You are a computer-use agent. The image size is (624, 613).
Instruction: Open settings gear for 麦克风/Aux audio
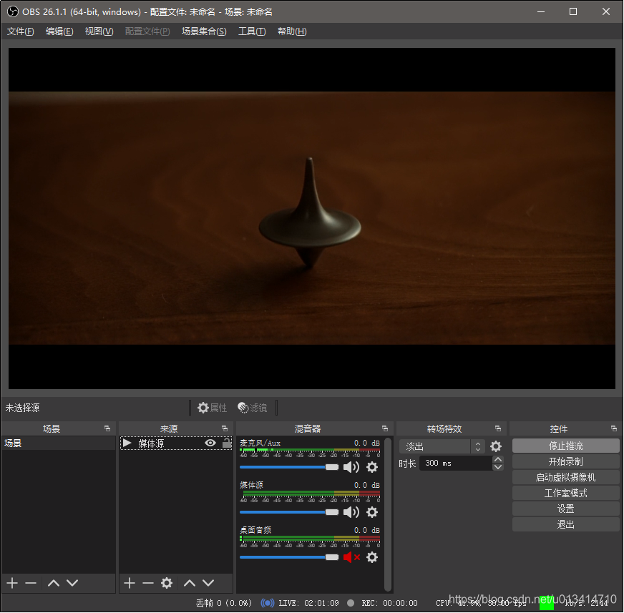(x=372, y=467)
